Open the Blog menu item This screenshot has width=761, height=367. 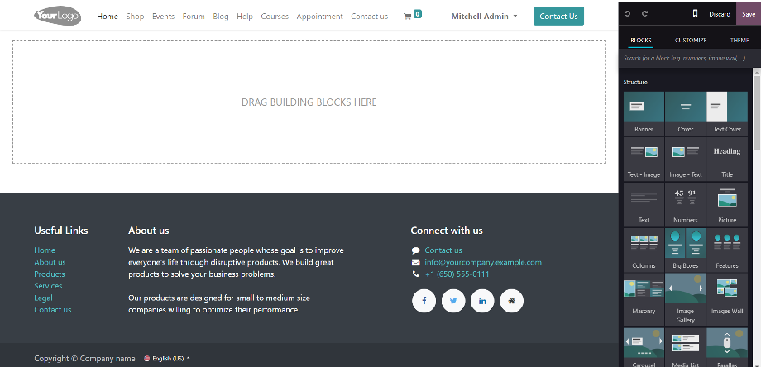click(x=220, y=16)
